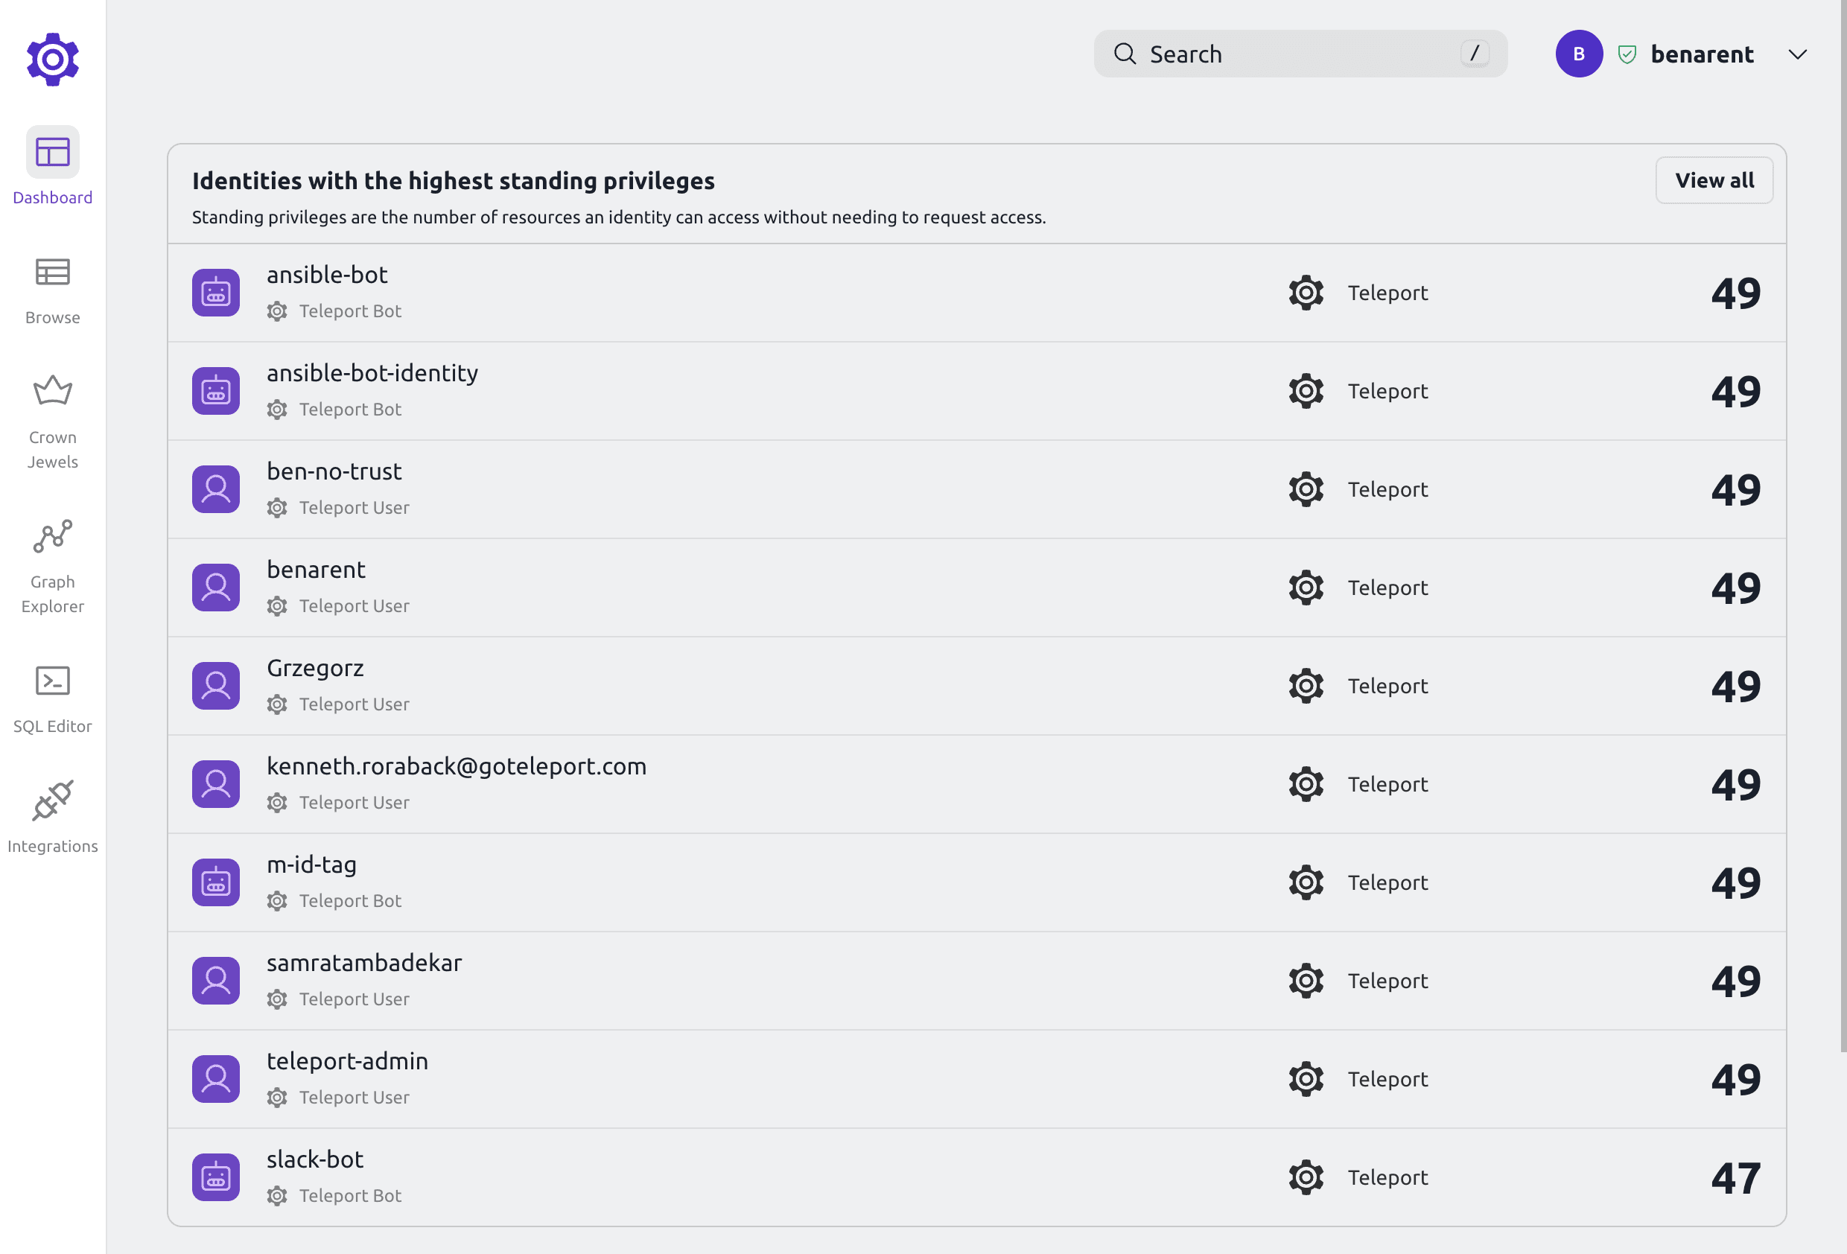The width and height of the screenshot is (1847, 1254).
Task: Click View all identities button
Action: [x=1714, y=179]
